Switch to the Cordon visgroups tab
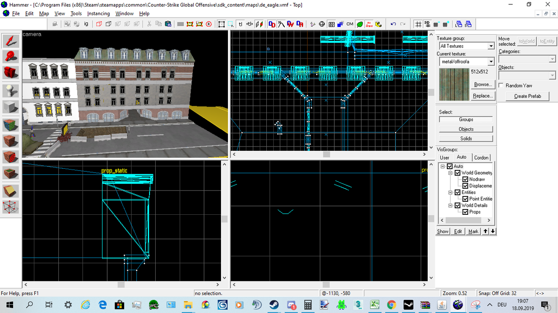 [481, 158]
